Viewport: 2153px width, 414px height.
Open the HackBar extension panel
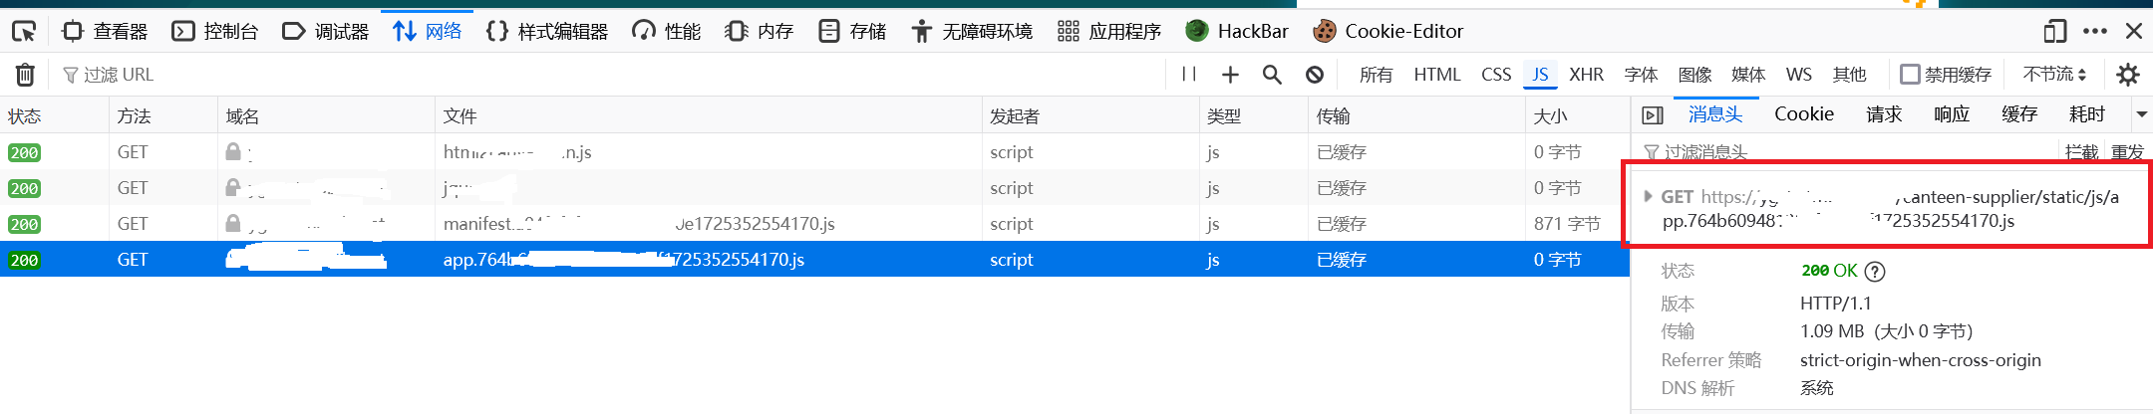(1237, 32)
